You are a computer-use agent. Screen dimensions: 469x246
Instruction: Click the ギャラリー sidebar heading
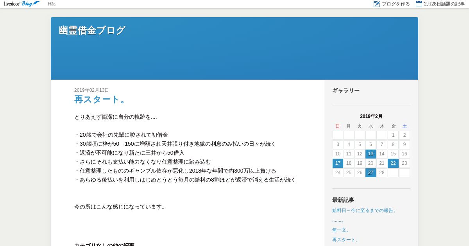coord(346,91)
